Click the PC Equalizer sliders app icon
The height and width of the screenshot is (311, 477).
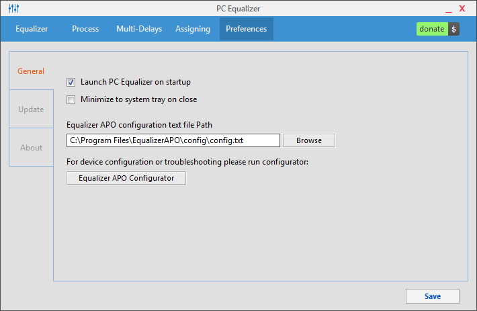(x=13, y=9)
